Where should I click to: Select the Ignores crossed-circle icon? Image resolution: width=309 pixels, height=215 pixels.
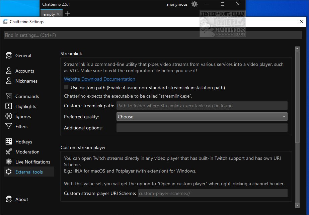[9, 116]
